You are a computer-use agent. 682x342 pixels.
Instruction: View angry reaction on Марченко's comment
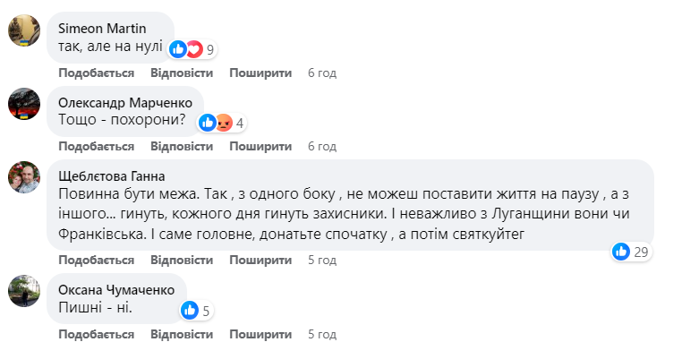click(x=224, y=123)
